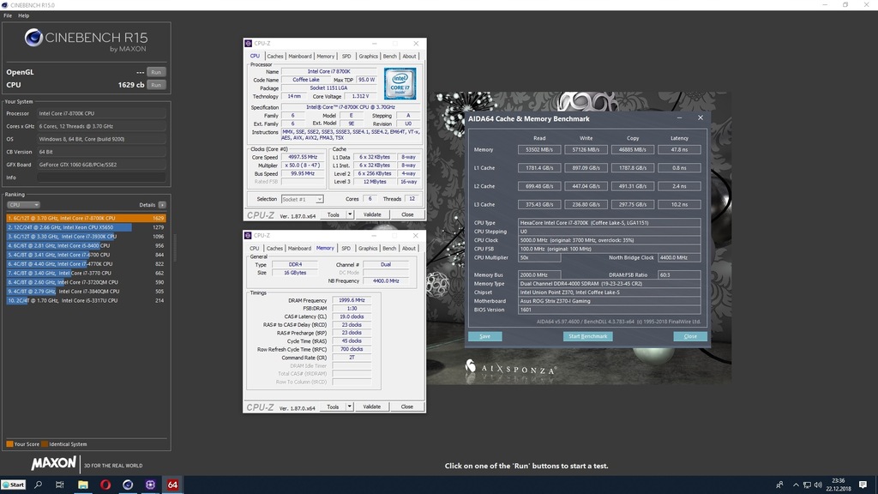Screen dimensions: 878x494
Task: Open taskbar search magnifier
Action: 38,485
